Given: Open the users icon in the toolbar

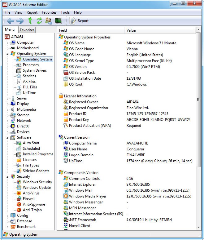Looking at the screenshot, I should (x=49, y=21).
